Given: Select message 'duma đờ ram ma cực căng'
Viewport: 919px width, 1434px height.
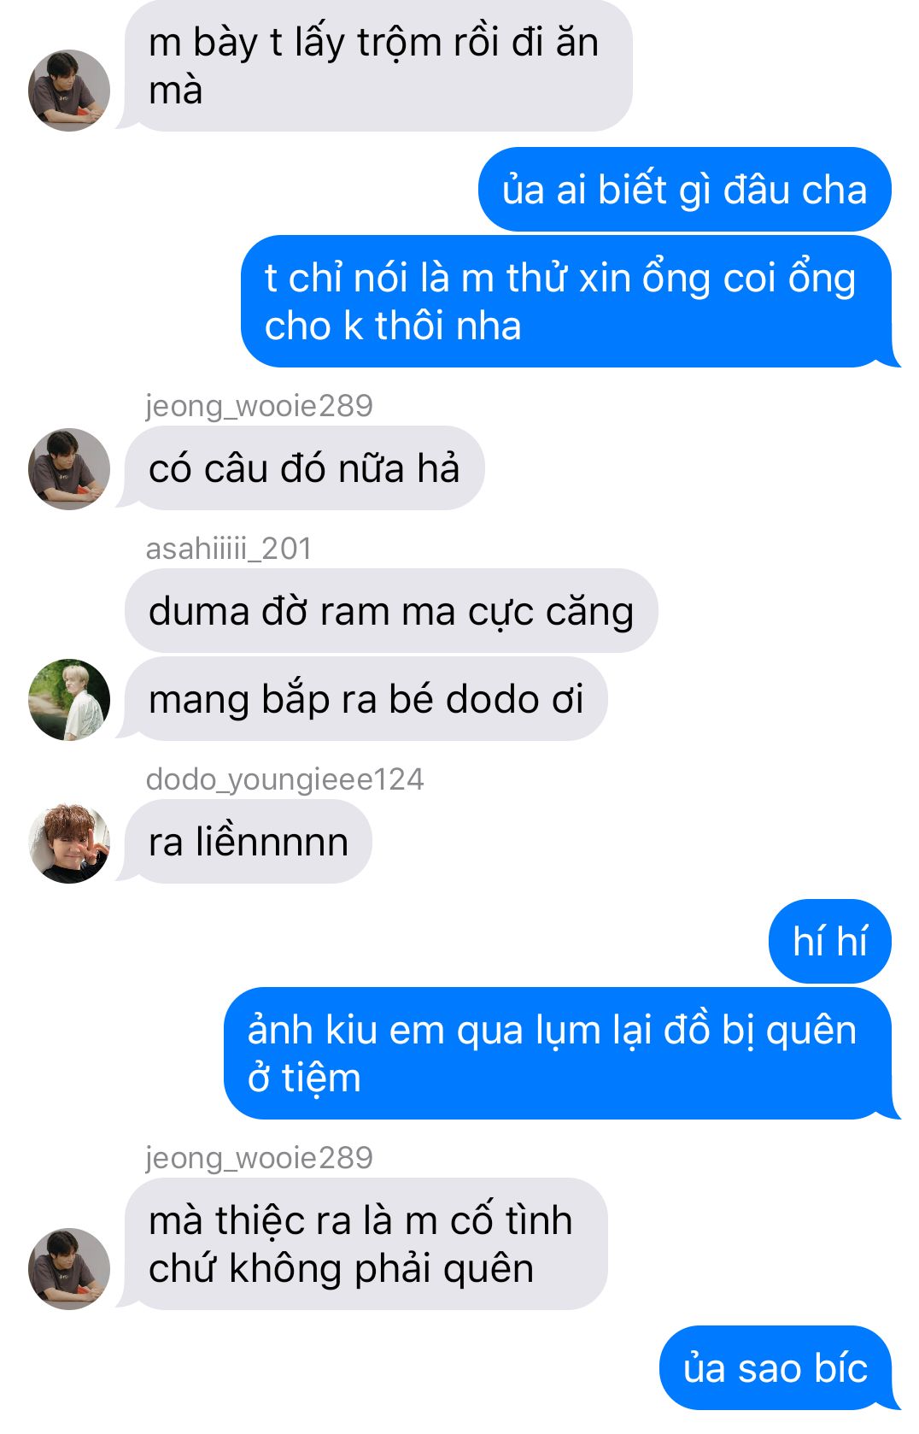Looking at the screenshot, I should pyautogui.click(x=391, y=611).
